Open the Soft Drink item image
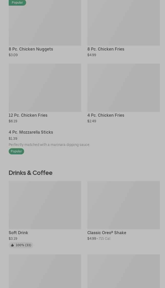165x288 pixels. pyautogui.click(x=45, y=205)
